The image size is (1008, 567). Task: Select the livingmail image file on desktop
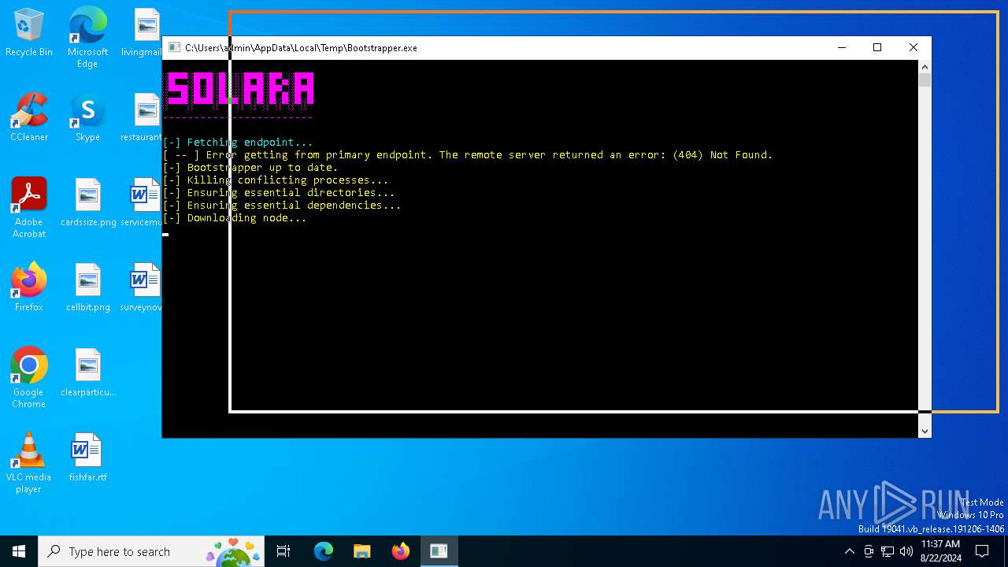[142, 32]
